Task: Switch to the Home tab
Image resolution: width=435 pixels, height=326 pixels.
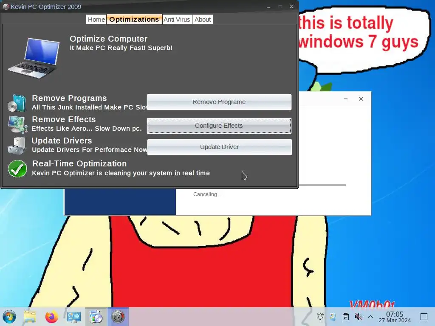Action: pyautogui.click(x=96, y=20)
